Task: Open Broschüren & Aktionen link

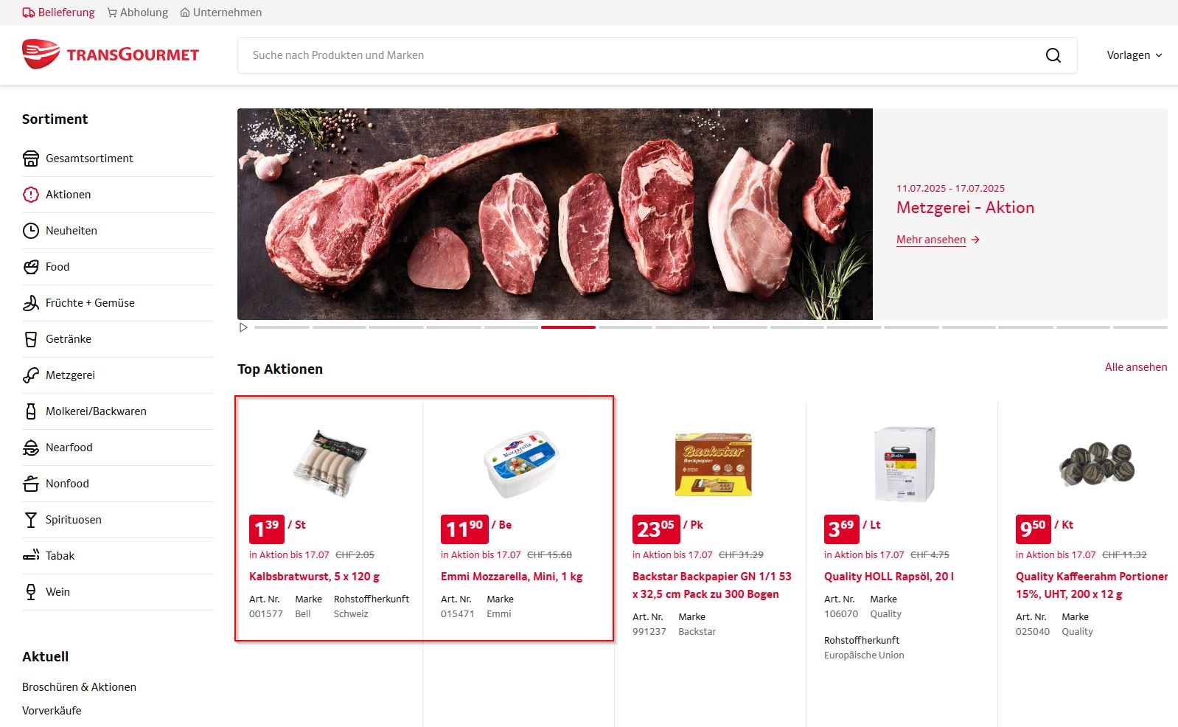Action: pos(79,687)
